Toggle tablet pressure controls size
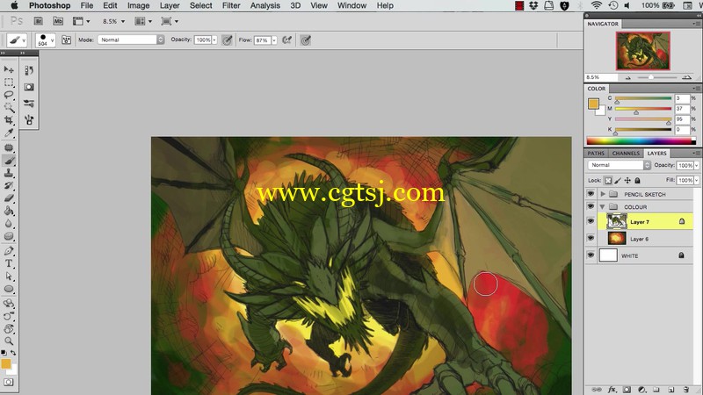Screen dimensions: 703x395 [306, 40]
